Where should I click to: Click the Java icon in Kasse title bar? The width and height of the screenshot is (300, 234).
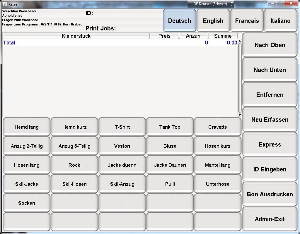(5, 4)
